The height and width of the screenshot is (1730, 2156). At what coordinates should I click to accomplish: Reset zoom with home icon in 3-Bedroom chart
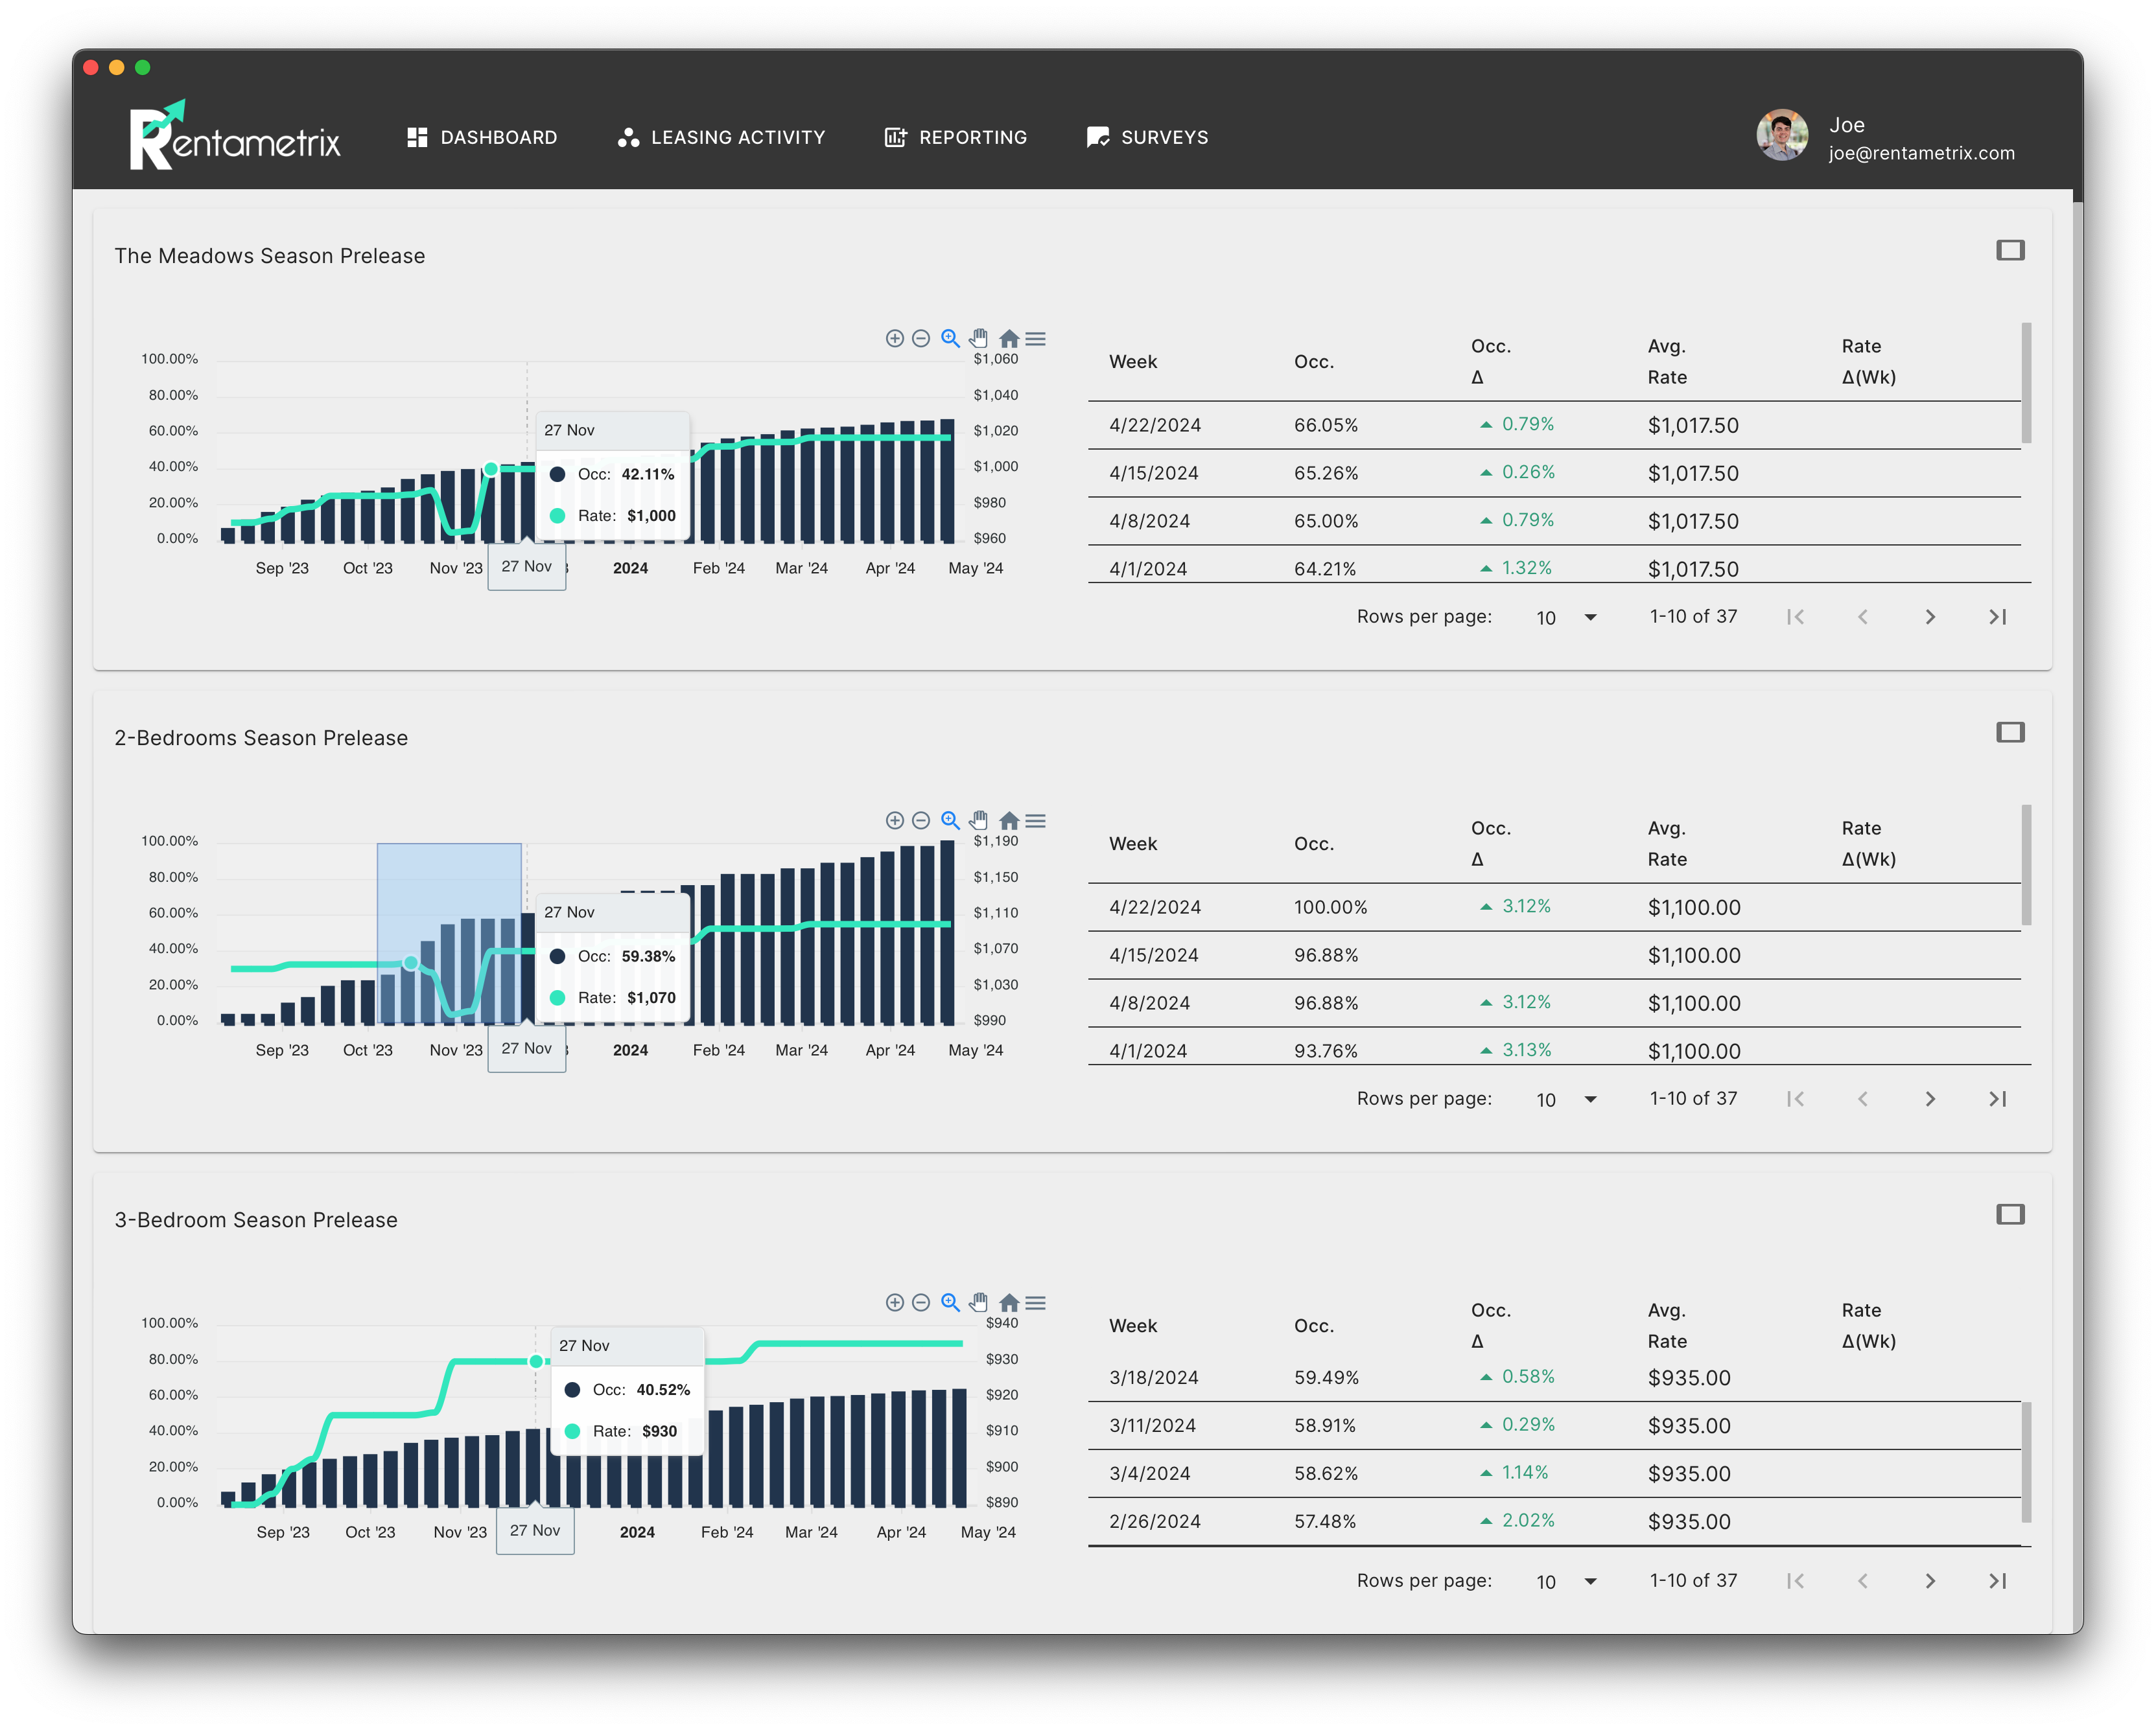(1009, 1302)
